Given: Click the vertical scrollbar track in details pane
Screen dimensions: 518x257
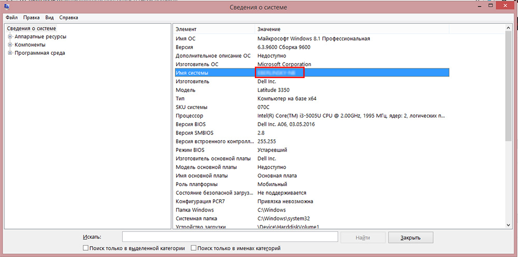Looking at the screenshot, I should point(508,181).
